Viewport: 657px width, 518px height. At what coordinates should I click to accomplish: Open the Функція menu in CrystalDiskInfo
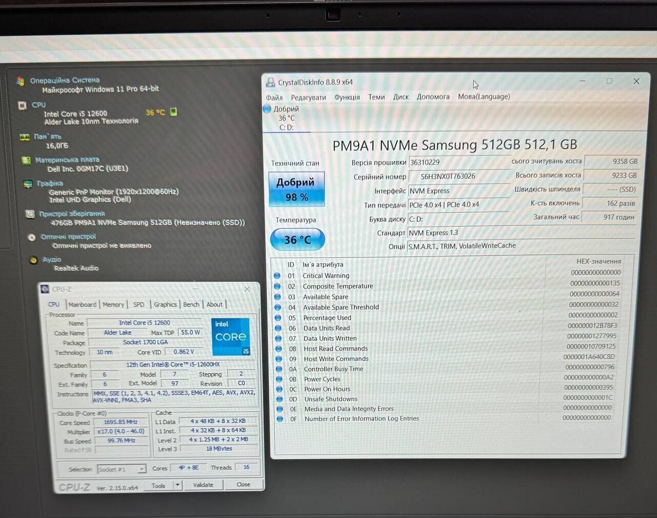347,97
